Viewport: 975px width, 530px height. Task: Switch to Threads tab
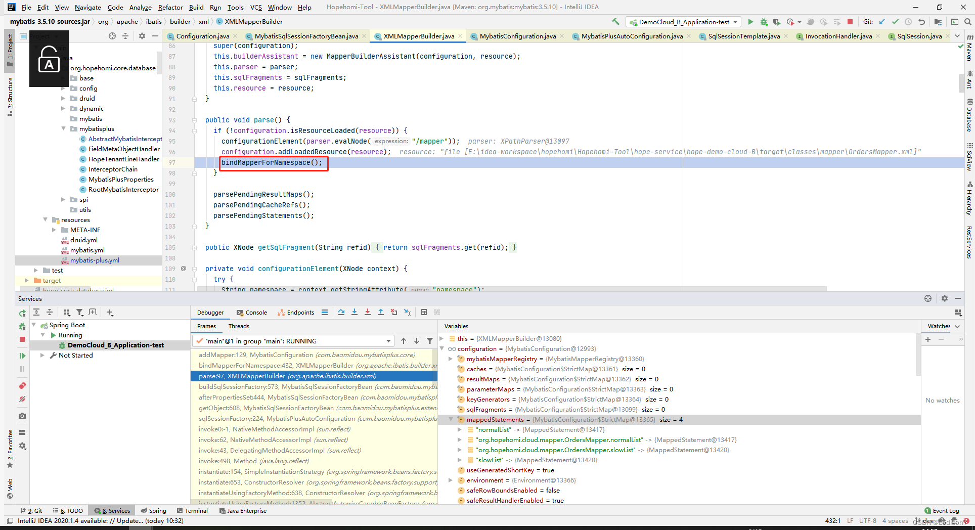coord(239,326)
